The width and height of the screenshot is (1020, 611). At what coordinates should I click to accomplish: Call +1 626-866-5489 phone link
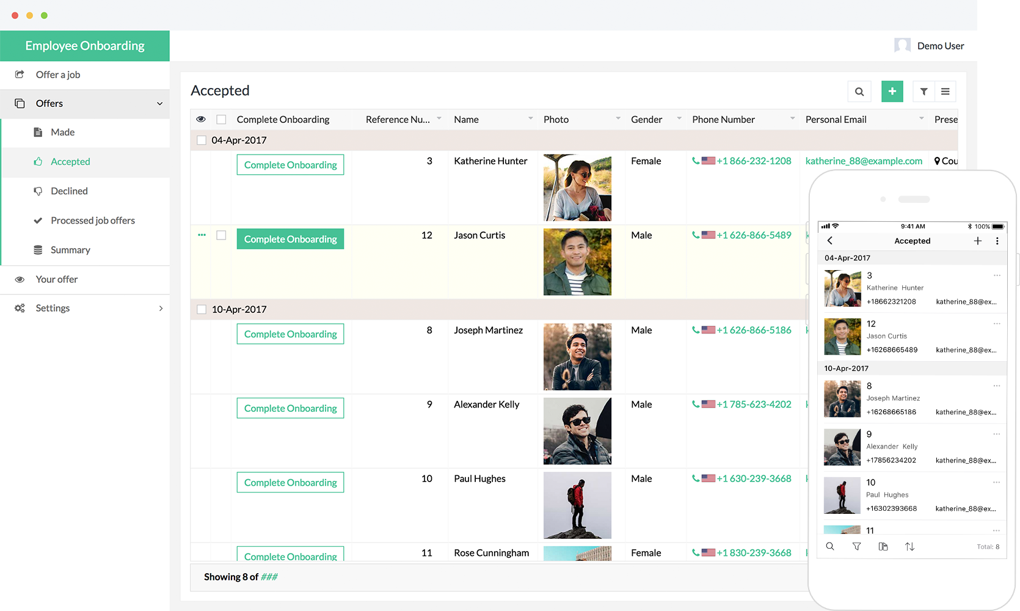tap(754, 235)
